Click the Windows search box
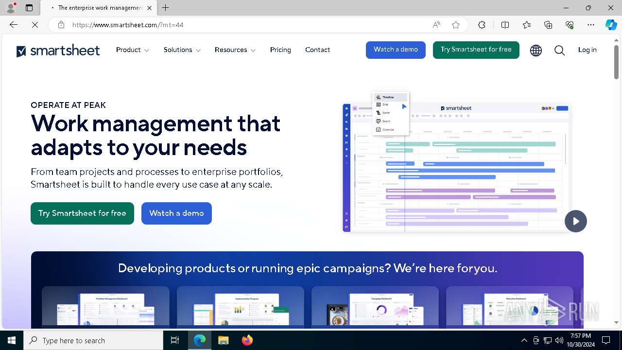622x350 pixels. pyautogui.click(x=93, y=340)
